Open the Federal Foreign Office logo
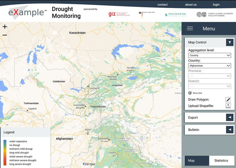The height and width of the screenshot is (168, 236). [x=147, y=14]
